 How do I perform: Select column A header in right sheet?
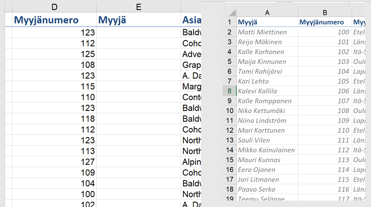[267, 13]
